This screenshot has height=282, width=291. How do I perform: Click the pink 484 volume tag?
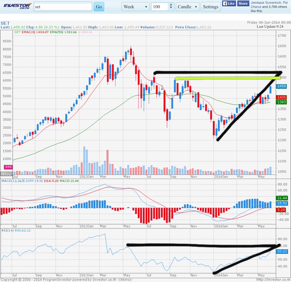(8, 167)
